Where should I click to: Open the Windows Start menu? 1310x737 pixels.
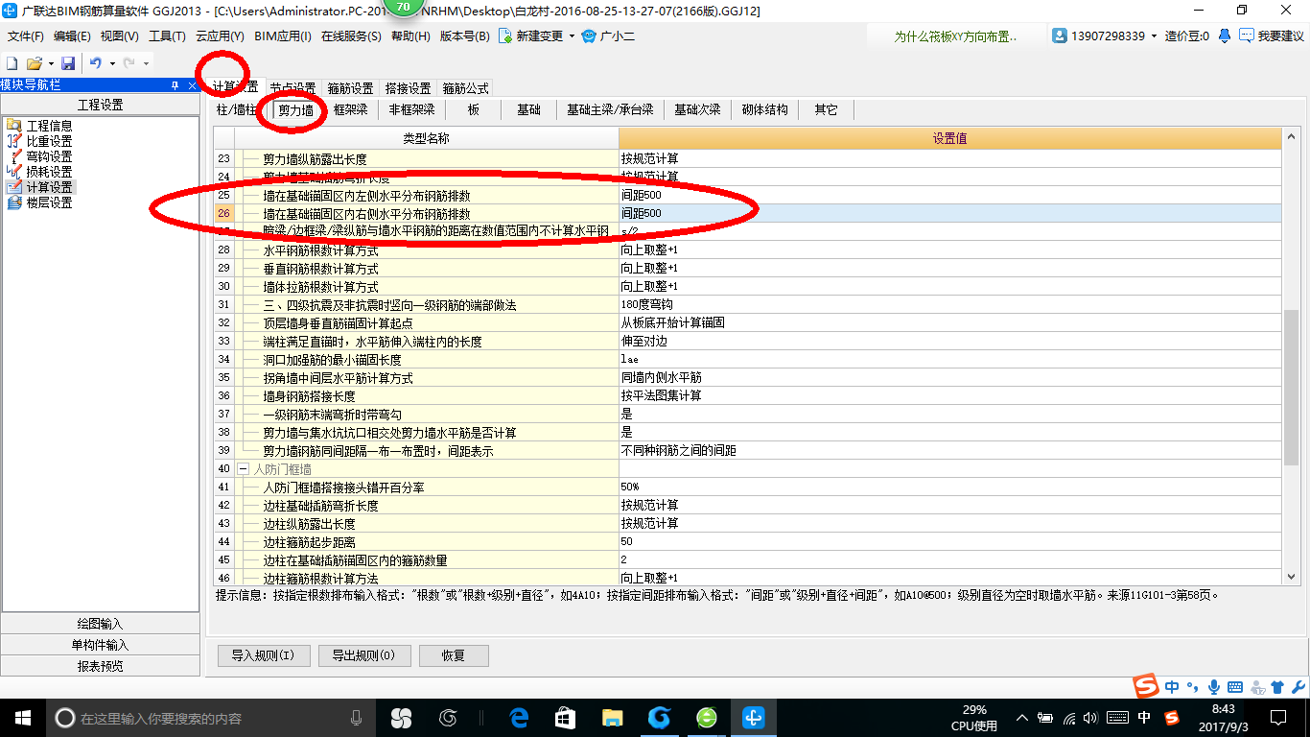[x=22, y=717]
